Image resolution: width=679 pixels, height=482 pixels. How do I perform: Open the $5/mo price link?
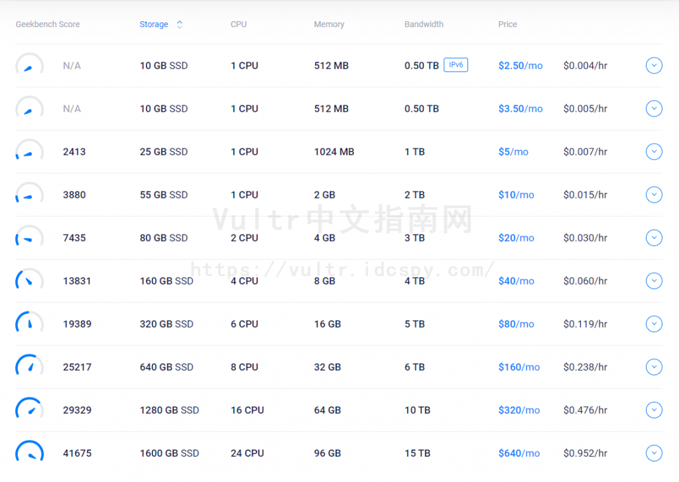(x=513, y=152)
